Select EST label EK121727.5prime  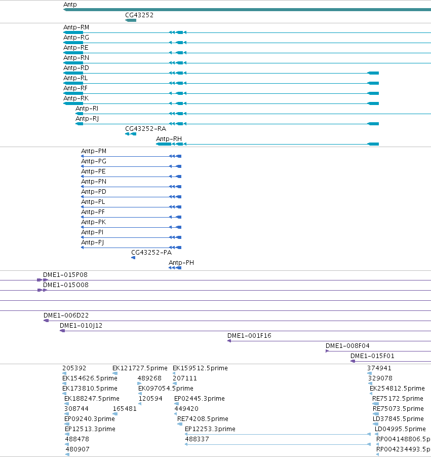[140, 368]
